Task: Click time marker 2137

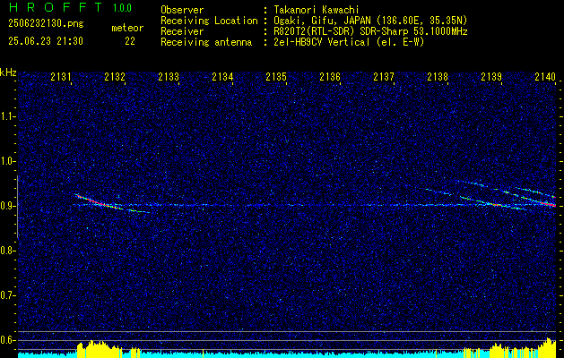Action: click(384, 77)
